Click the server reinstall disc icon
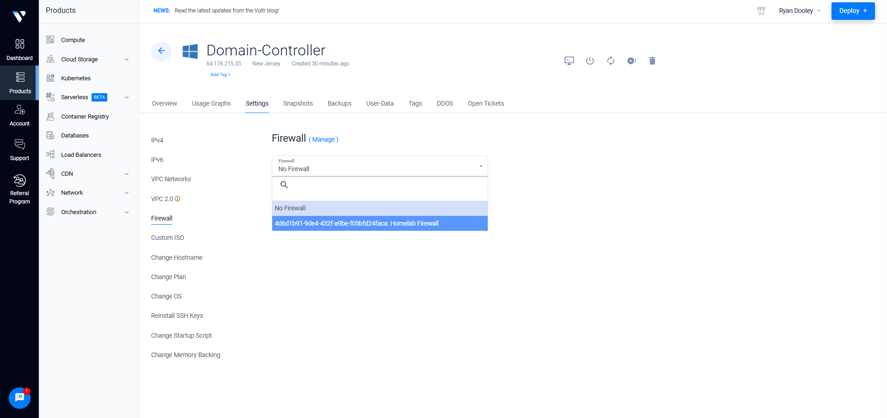 tap(631, 61)
